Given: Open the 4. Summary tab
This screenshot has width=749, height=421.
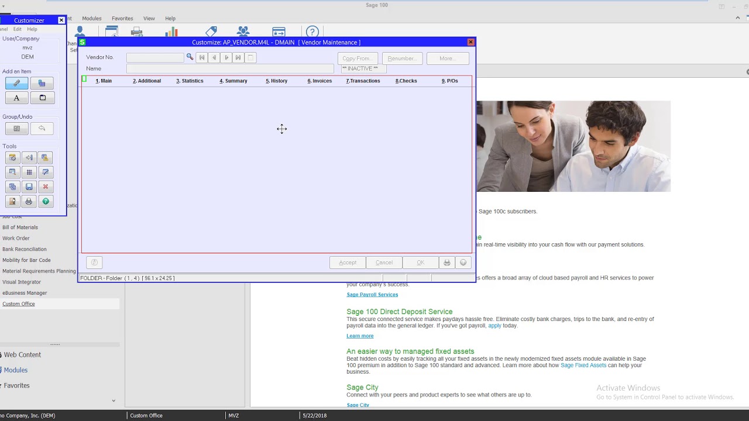Looking at the screenshot, I should click(x=233, y=81).
